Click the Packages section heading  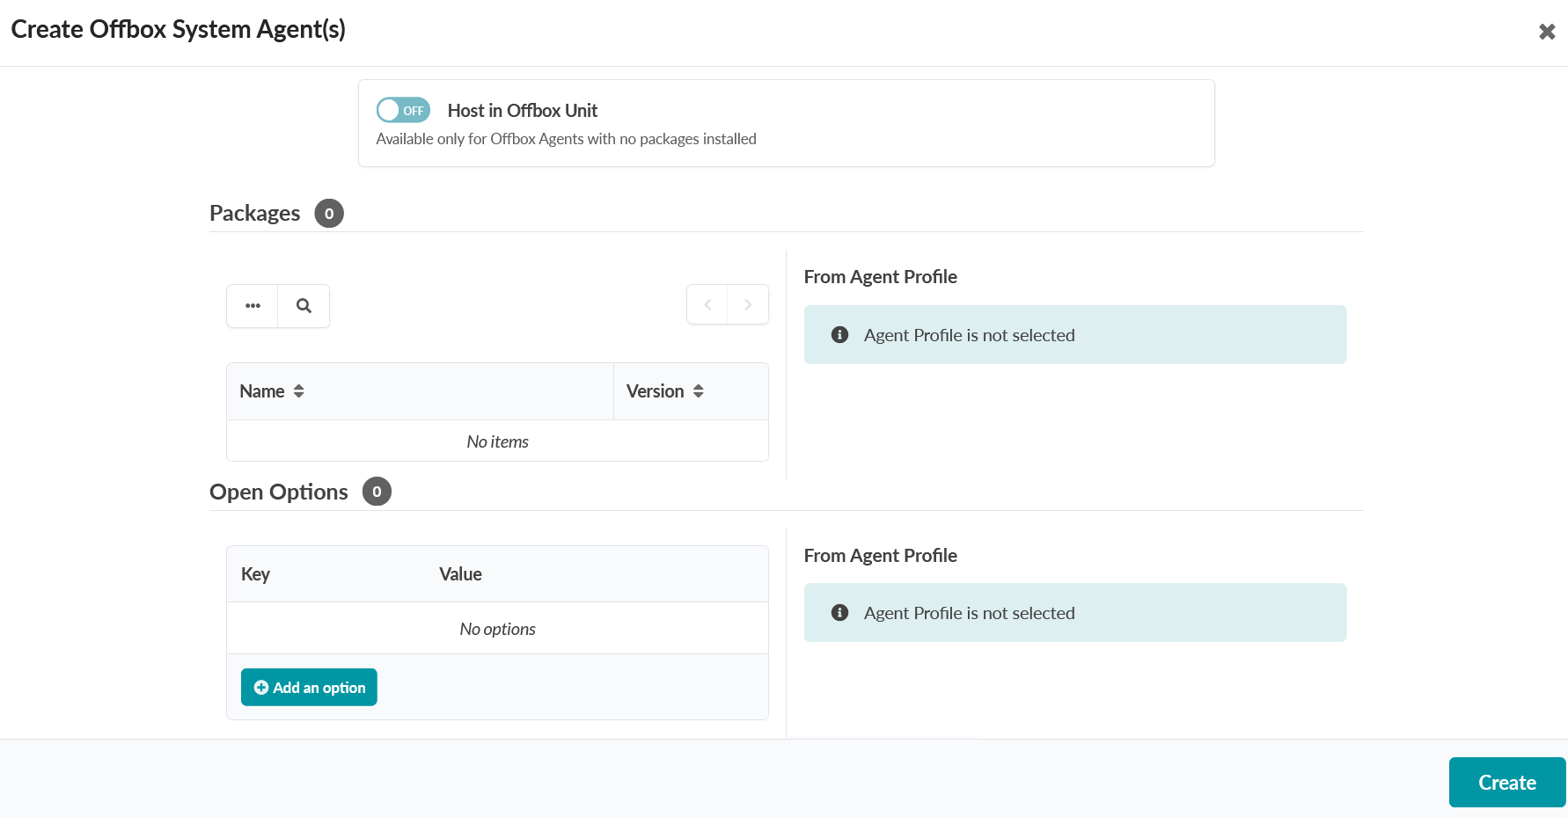pyautogui.click(x=254, y=214)
